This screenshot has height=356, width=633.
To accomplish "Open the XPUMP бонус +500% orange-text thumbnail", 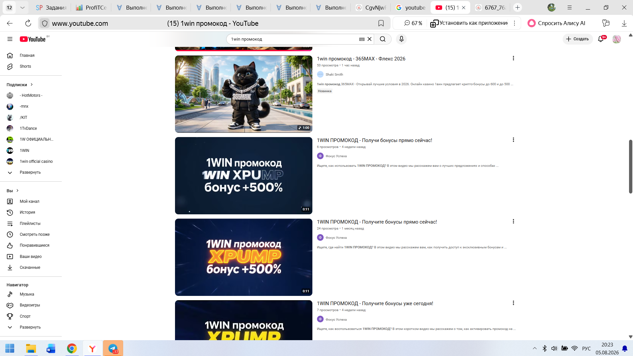I will [243, 257].
